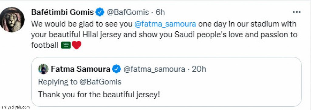311x110 pixels.
Task: Open the @fatma_samoura handle in quoted tweet
Action: tap(154, 69)
